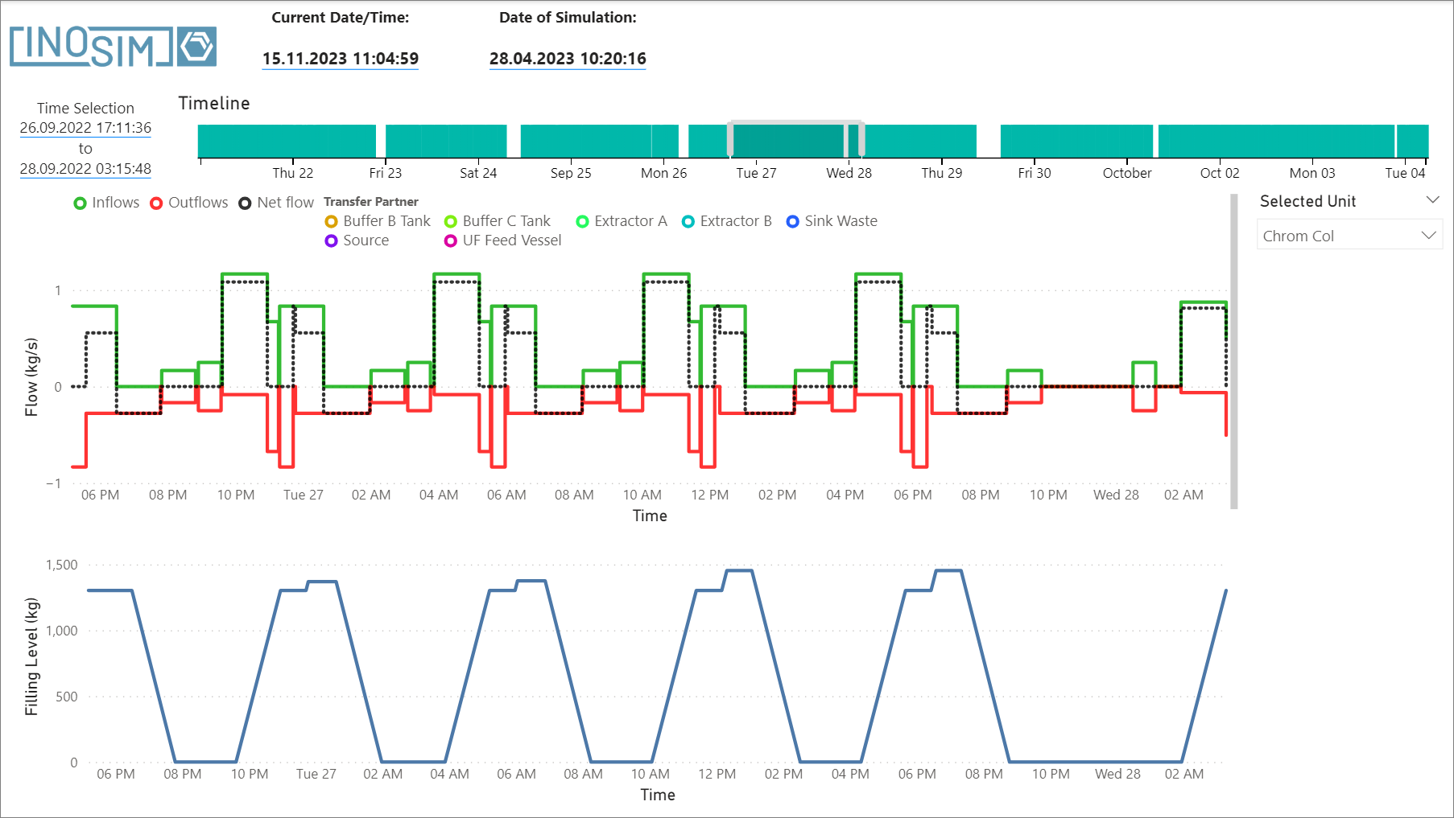Click the 28.04.2023 Date of Simulation link
The height and width of the screenshot is (818, 1454).
(568, 59)
